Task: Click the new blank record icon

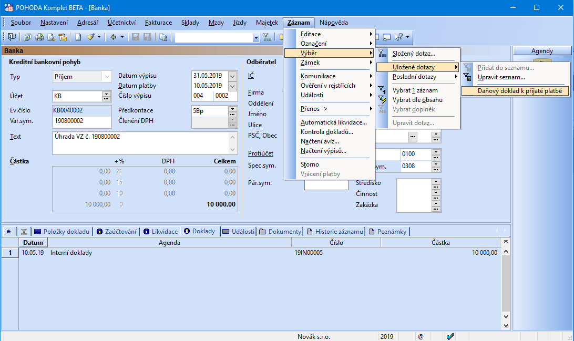Action: pos(78,37)
